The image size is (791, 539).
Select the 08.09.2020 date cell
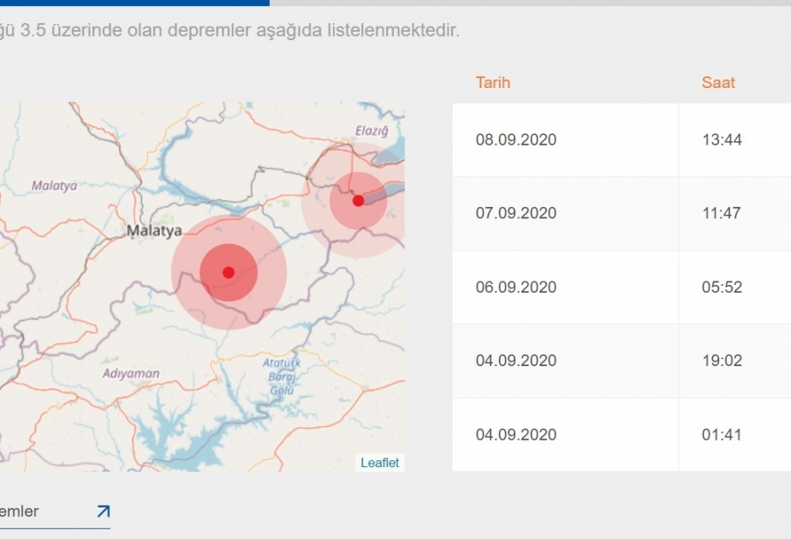pyautogui.click(x=566, y=139)
